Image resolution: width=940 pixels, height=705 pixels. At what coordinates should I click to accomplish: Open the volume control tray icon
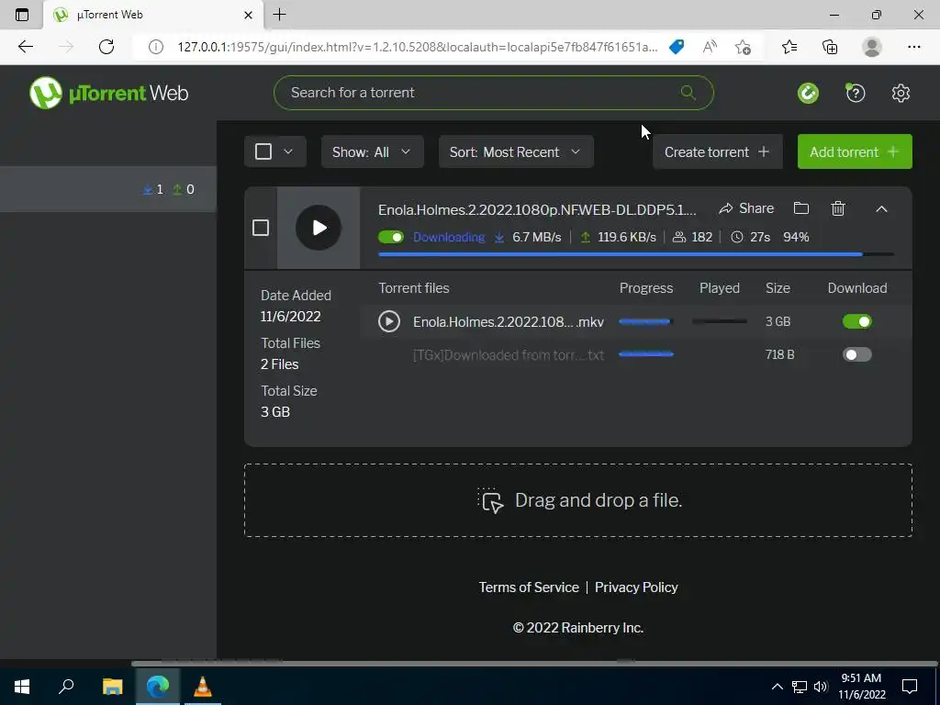tap(821, 687)
